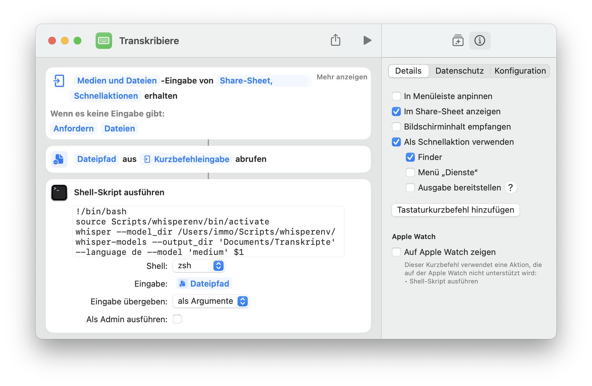Toggle the Finder quick action checkbox
Image resolution: width=592 pixels, height=386 pixels.
coord(410,157)
